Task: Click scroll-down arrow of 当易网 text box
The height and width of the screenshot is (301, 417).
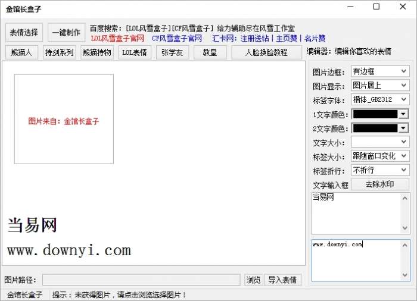Action: [404, 228]
